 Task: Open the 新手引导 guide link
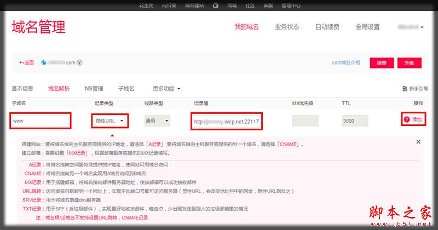pos(415,89)
